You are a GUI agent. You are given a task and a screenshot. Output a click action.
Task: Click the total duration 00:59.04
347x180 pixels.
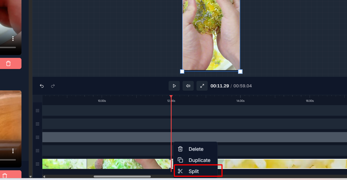242,86
